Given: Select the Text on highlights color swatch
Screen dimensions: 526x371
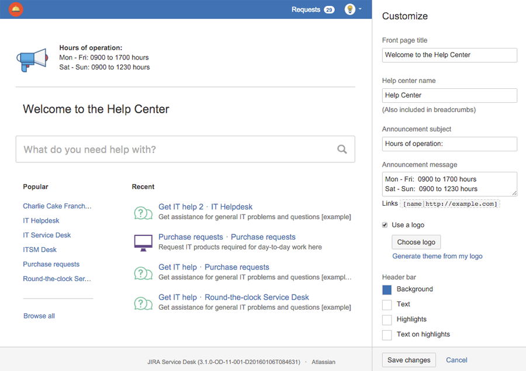Looking at the screenshot, I should point(387,335).
